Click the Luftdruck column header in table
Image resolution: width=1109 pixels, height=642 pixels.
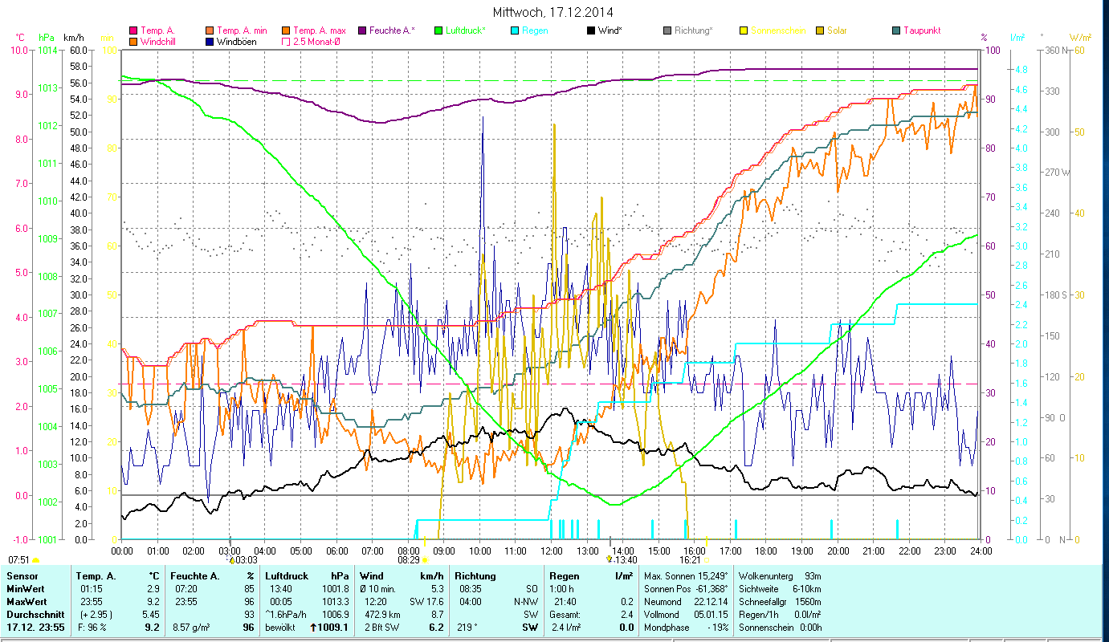(287, 576)
